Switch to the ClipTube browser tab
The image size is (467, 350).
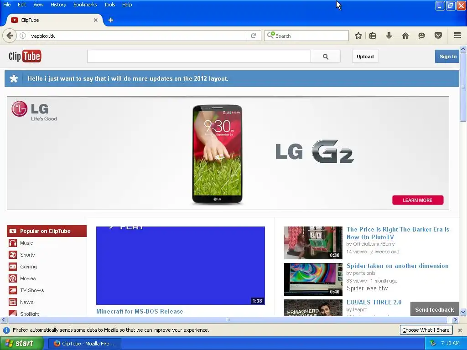point(55,20)
